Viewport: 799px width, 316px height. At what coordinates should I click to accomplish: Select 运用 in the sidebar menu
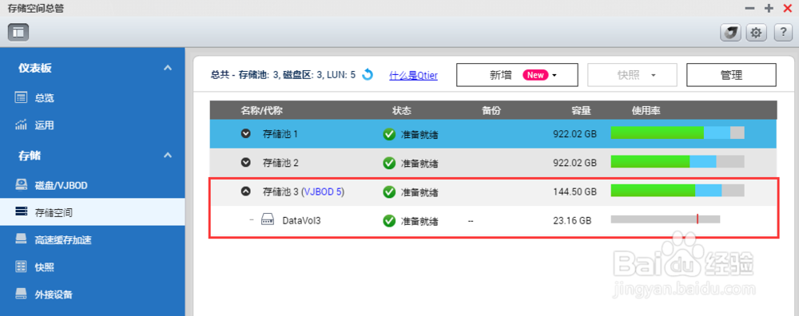[44, 126]
